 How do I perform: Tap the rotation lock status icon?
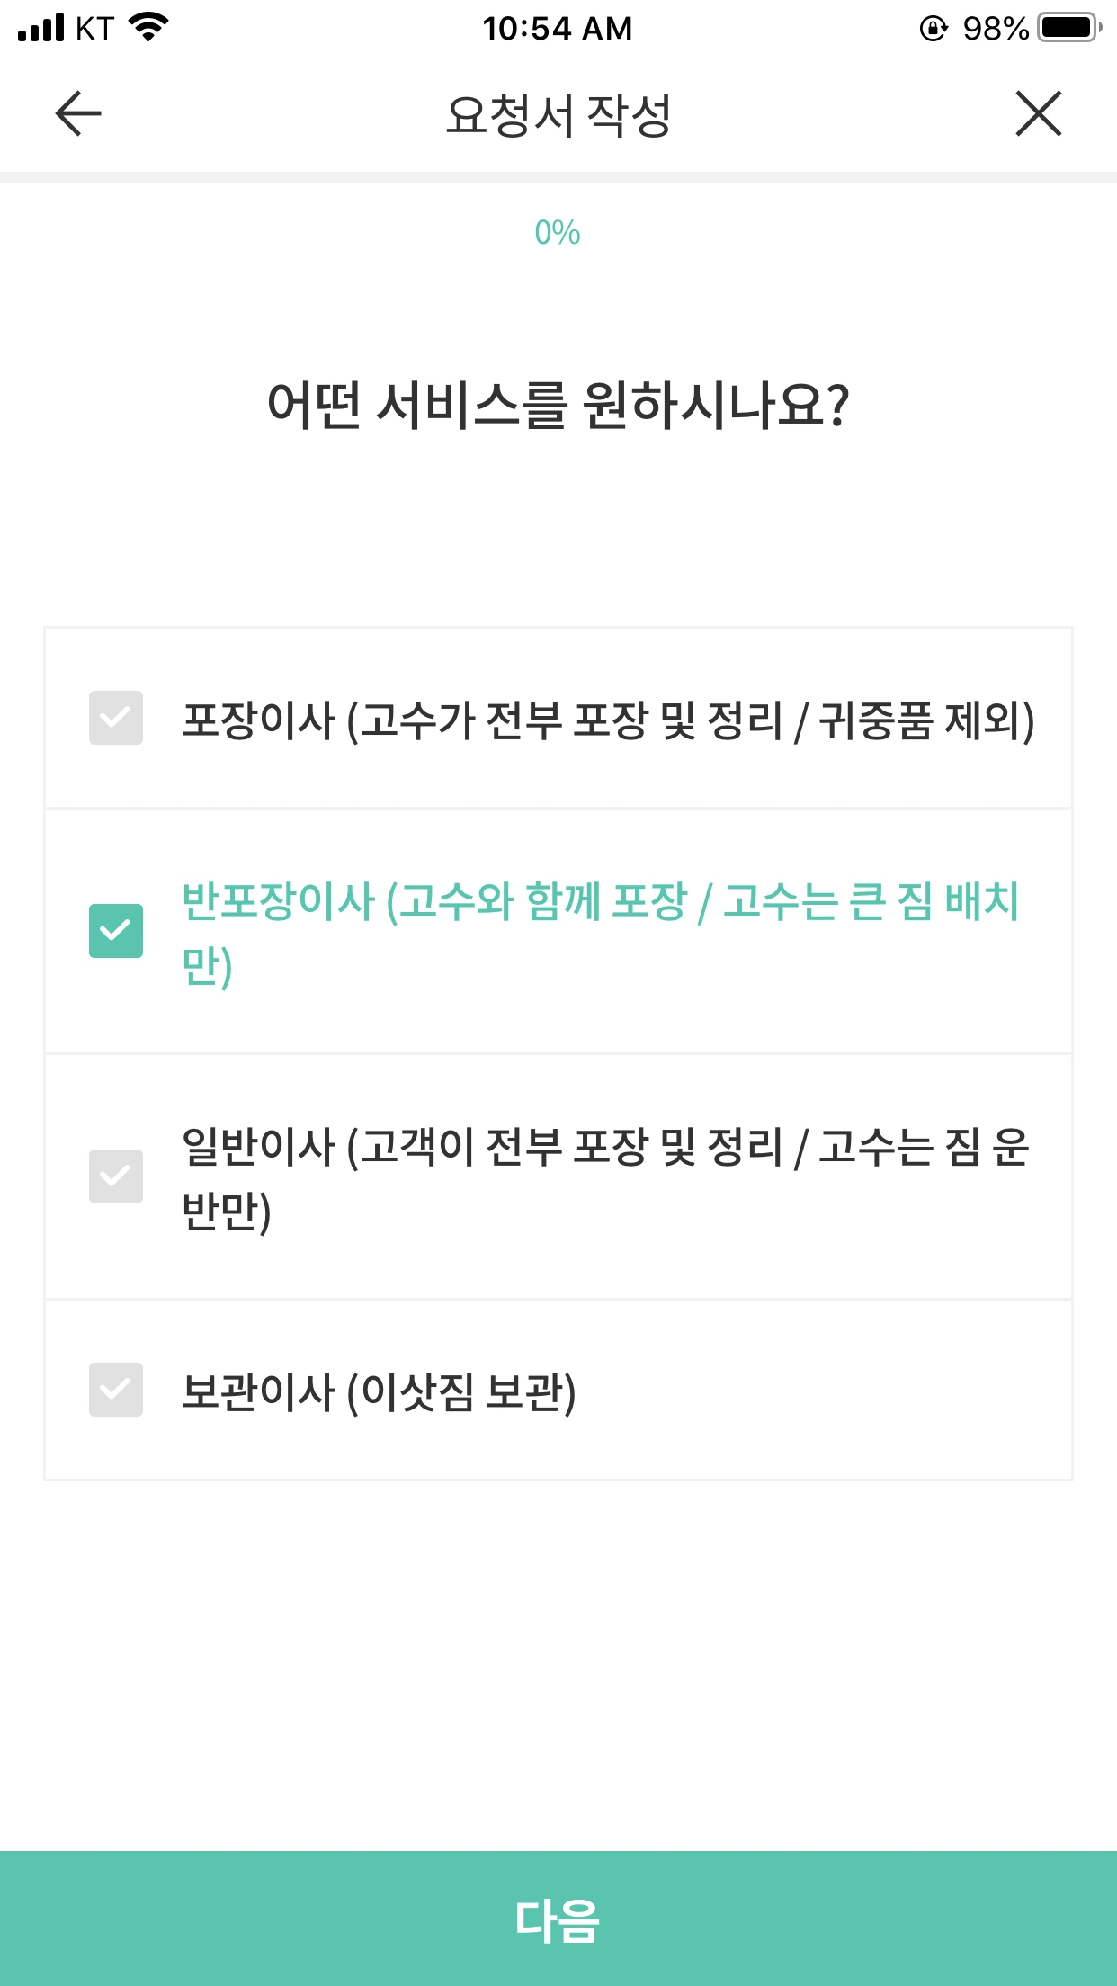click(934, 29)
